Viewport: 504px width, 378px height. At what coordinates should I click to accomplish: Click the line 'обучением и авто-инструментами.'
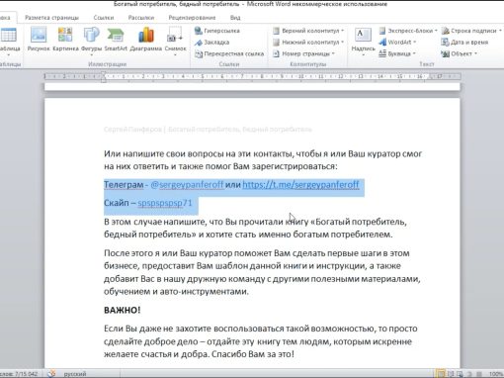(176, 292)
